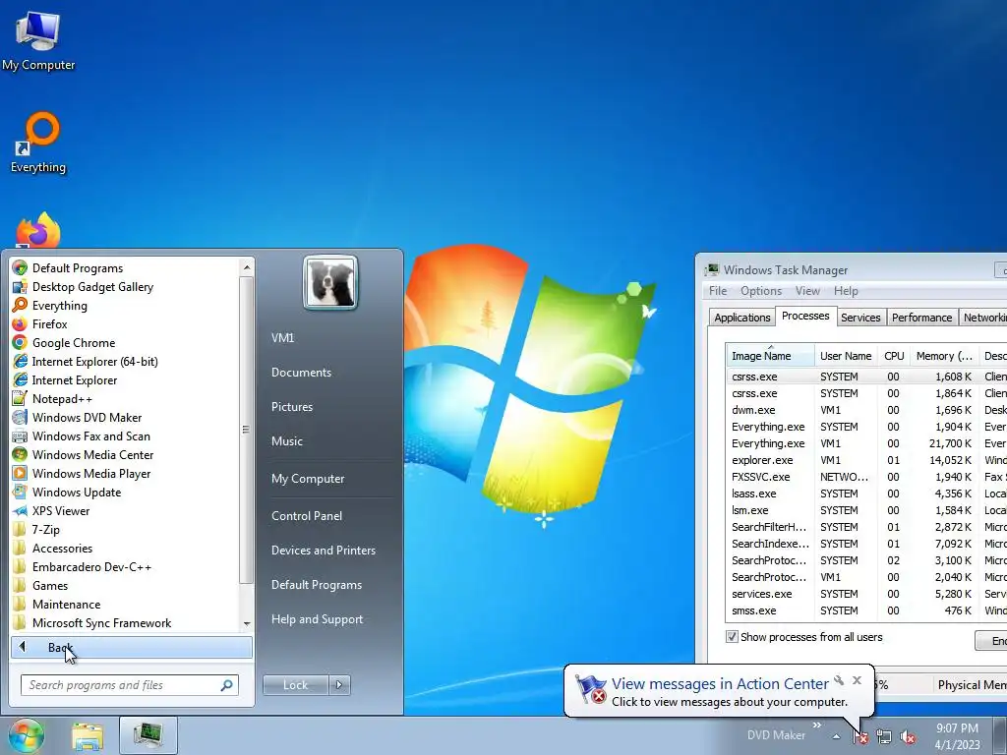Image resolution: width=1007 pixels, height=755 pixels.
Task: Close the Action Center notification balloon
Action: coord(857,680)
